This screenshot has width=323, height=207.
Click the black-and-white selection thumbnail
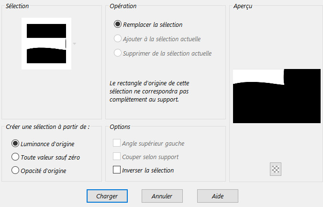click(46, 44)
